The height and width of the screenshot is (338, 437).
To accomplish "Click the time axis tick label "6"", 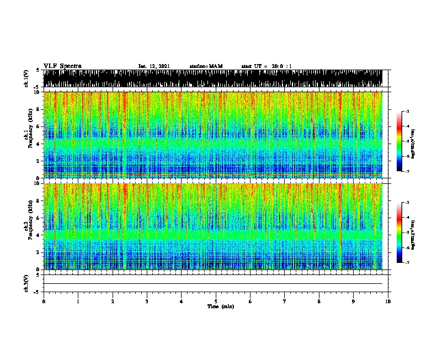I will click(251, 302).
